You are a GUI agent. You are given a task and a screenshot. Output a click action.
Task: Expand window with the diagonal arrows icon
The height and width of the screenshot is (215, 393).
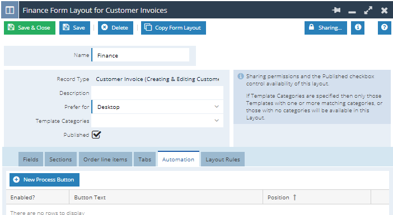click(368, 10)
